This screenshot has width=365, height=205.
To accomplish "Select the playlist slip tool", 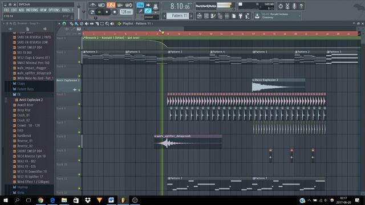I will point(92,23).
